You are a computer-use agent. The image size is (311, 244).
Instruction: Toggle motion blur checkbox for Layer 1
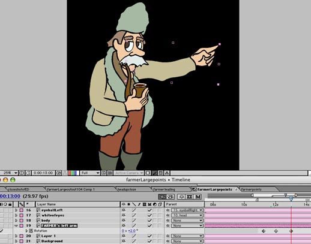click(149, 236)
